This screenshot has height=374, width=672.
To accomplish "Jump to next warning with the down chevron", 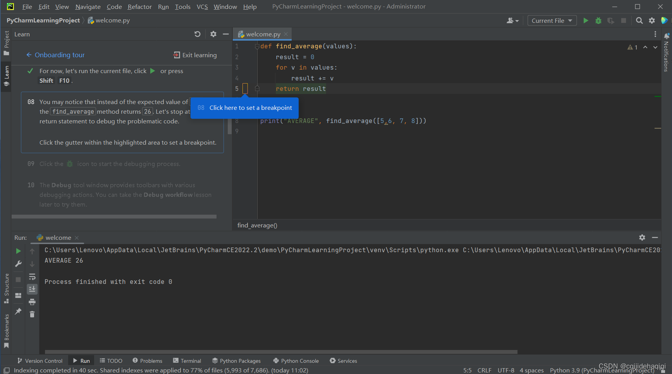I will pos(655,47).
